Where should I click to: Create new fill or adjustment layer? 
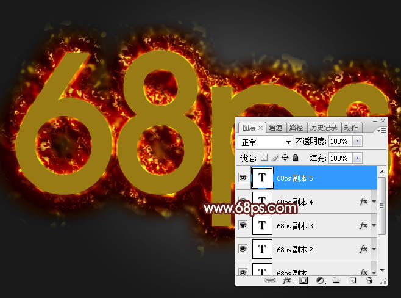(x=321, y=280)
